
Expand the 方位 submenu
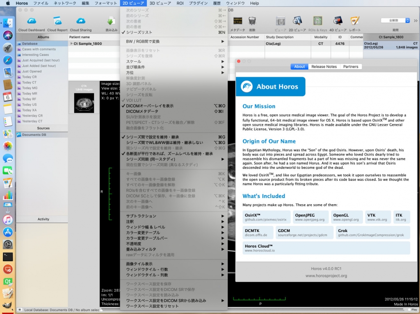click(174, 73)
